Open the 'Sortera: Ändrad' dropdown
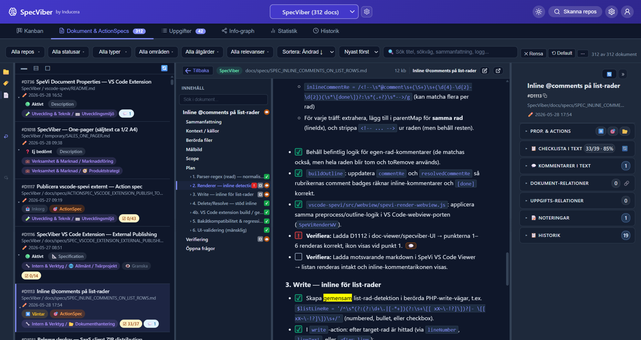 [306, 52]
